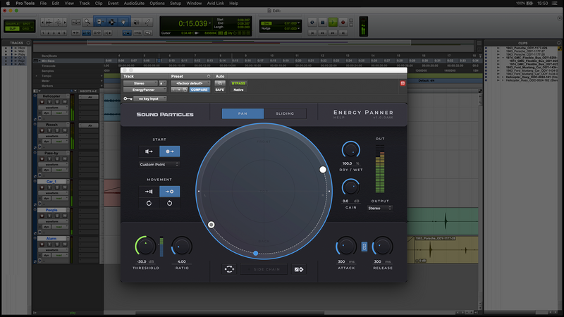The image size is (564, 317).
Task: Click the left rotation icon under Movement
Action: 149,204
